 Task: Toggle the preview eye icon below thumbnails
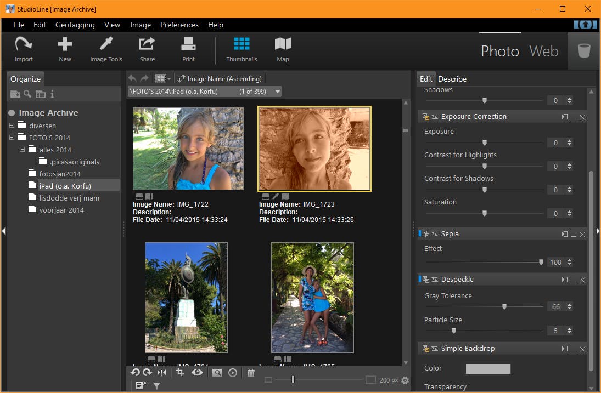tap(197, 373)
